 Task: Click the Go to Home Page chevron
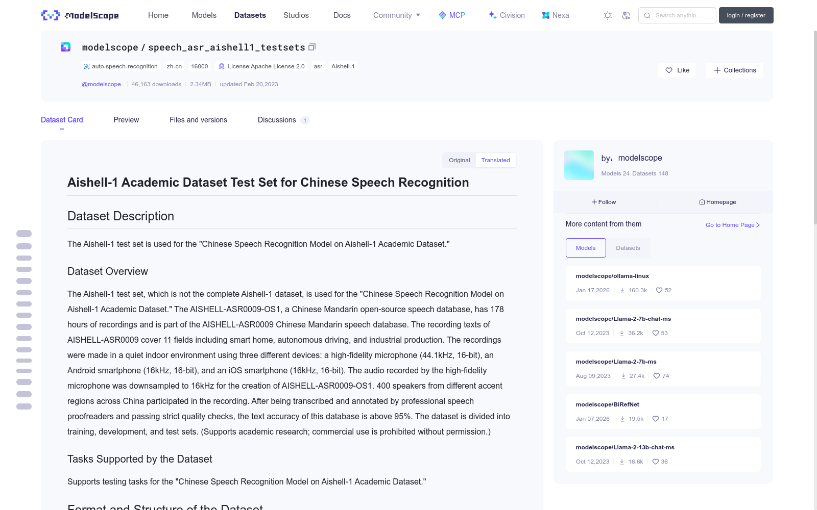coord(758,225)
